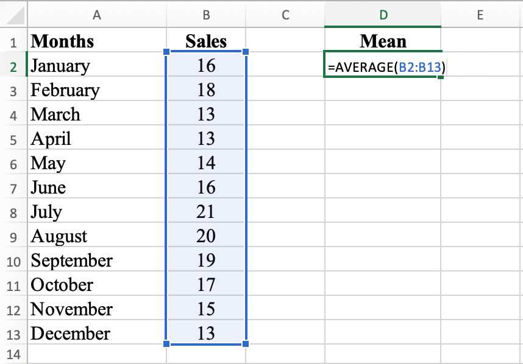Screen dimensions: 523x364
Task: Select column C header
Action: click(285, 13)
